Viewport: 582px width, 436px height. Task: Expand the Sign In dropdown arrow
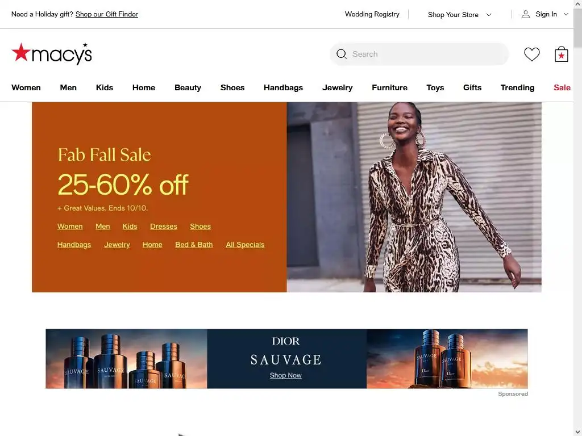(566, 14)
